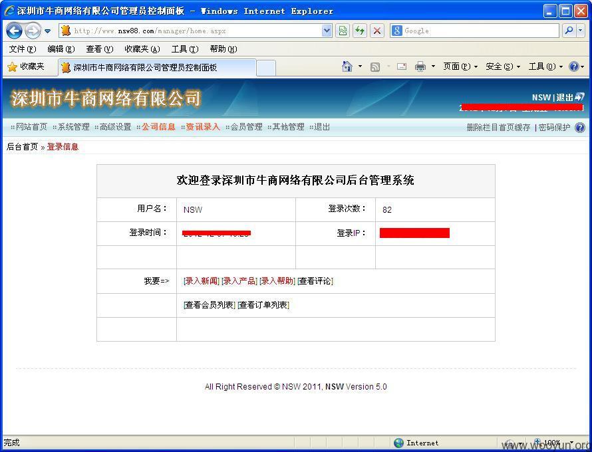Open the 收藏夹(A) menu
This screenshot has width=592, height=452.
[x=142, y=49]
